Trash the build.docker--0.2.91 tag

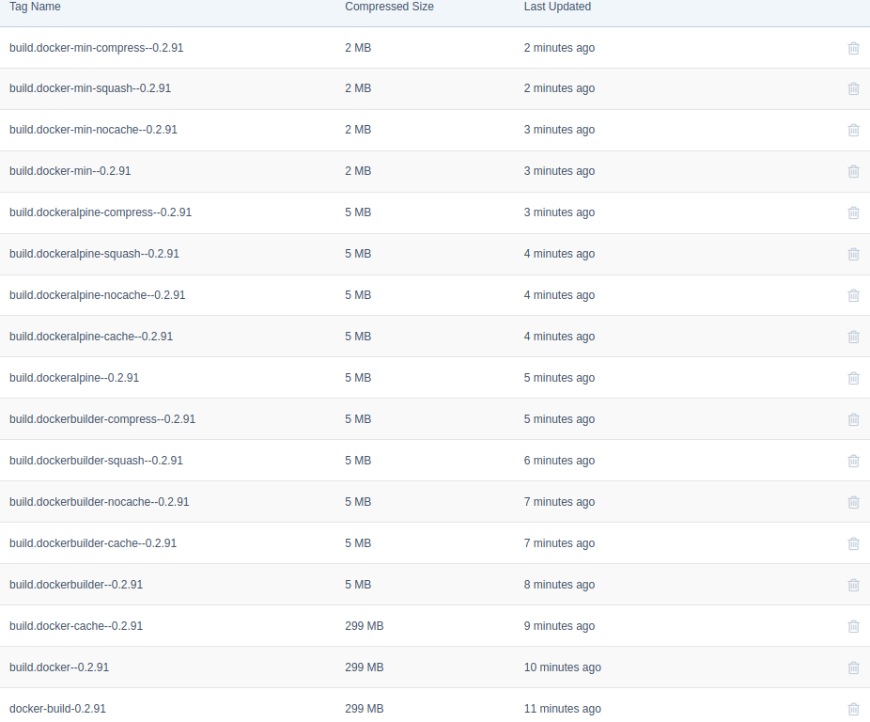coord(853,667)
